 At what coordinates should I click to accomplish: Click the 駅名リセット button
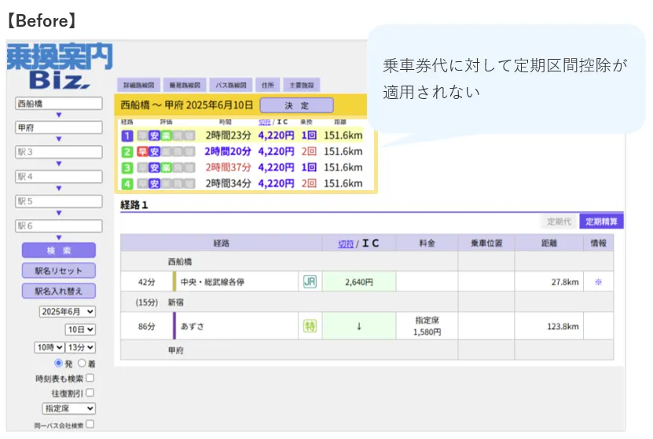[x=59, y=270]
